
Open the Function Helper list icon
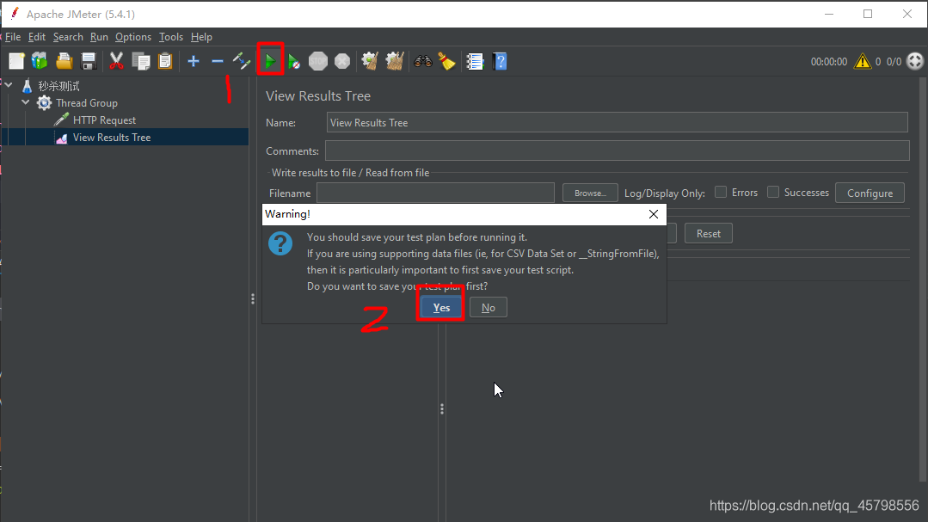tap(475, 61)
